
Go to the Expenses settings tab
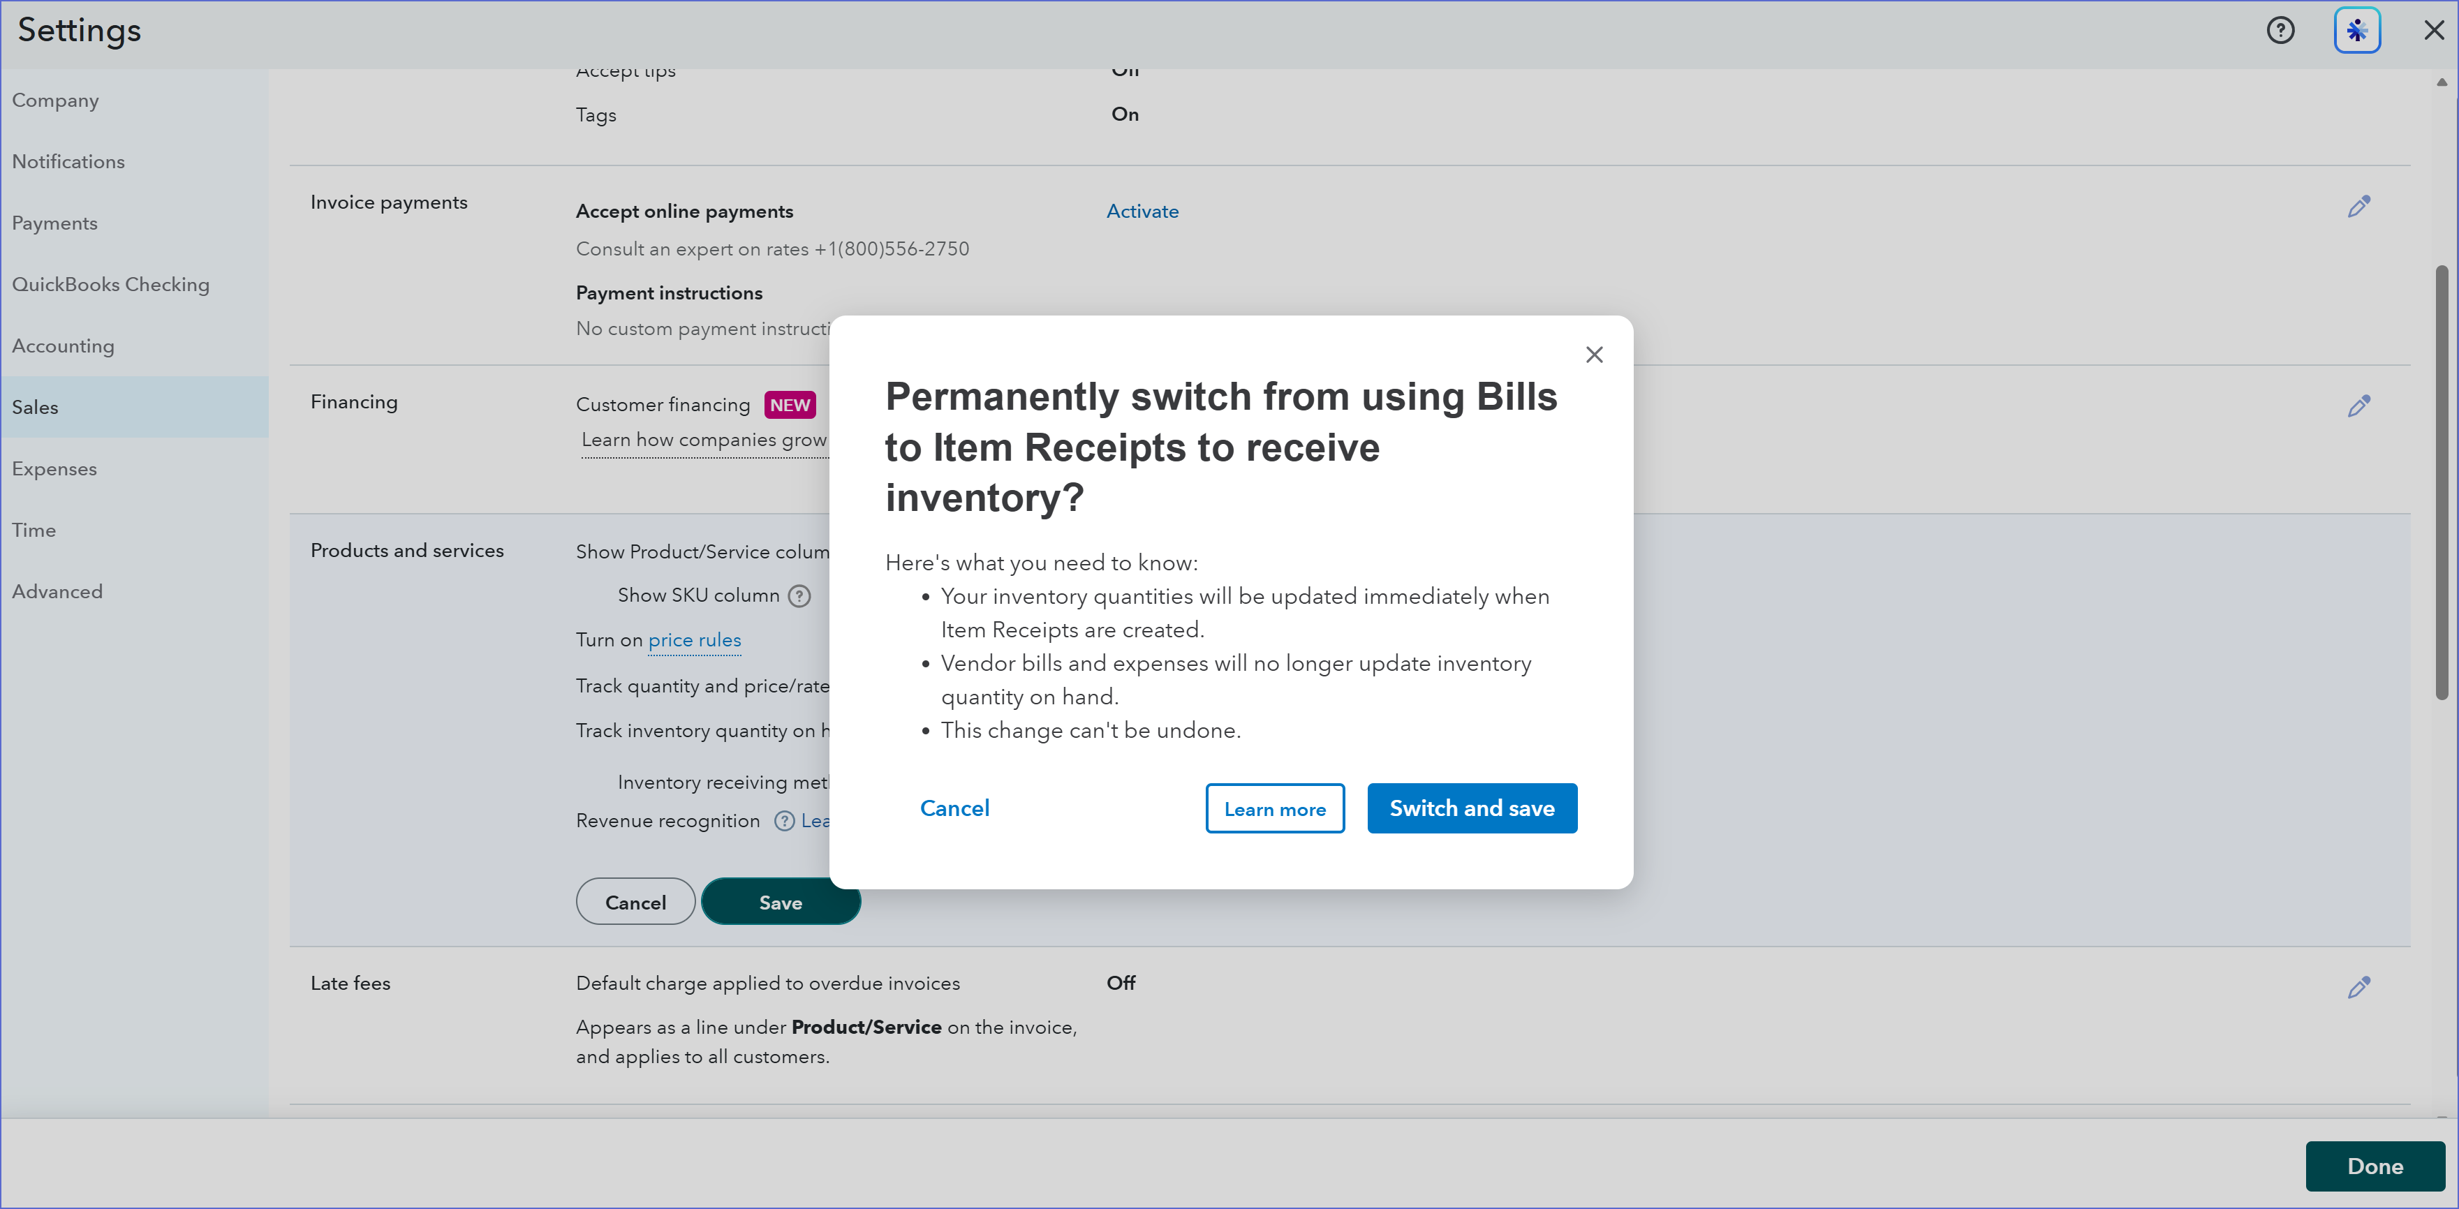click(x=54, y=470)
